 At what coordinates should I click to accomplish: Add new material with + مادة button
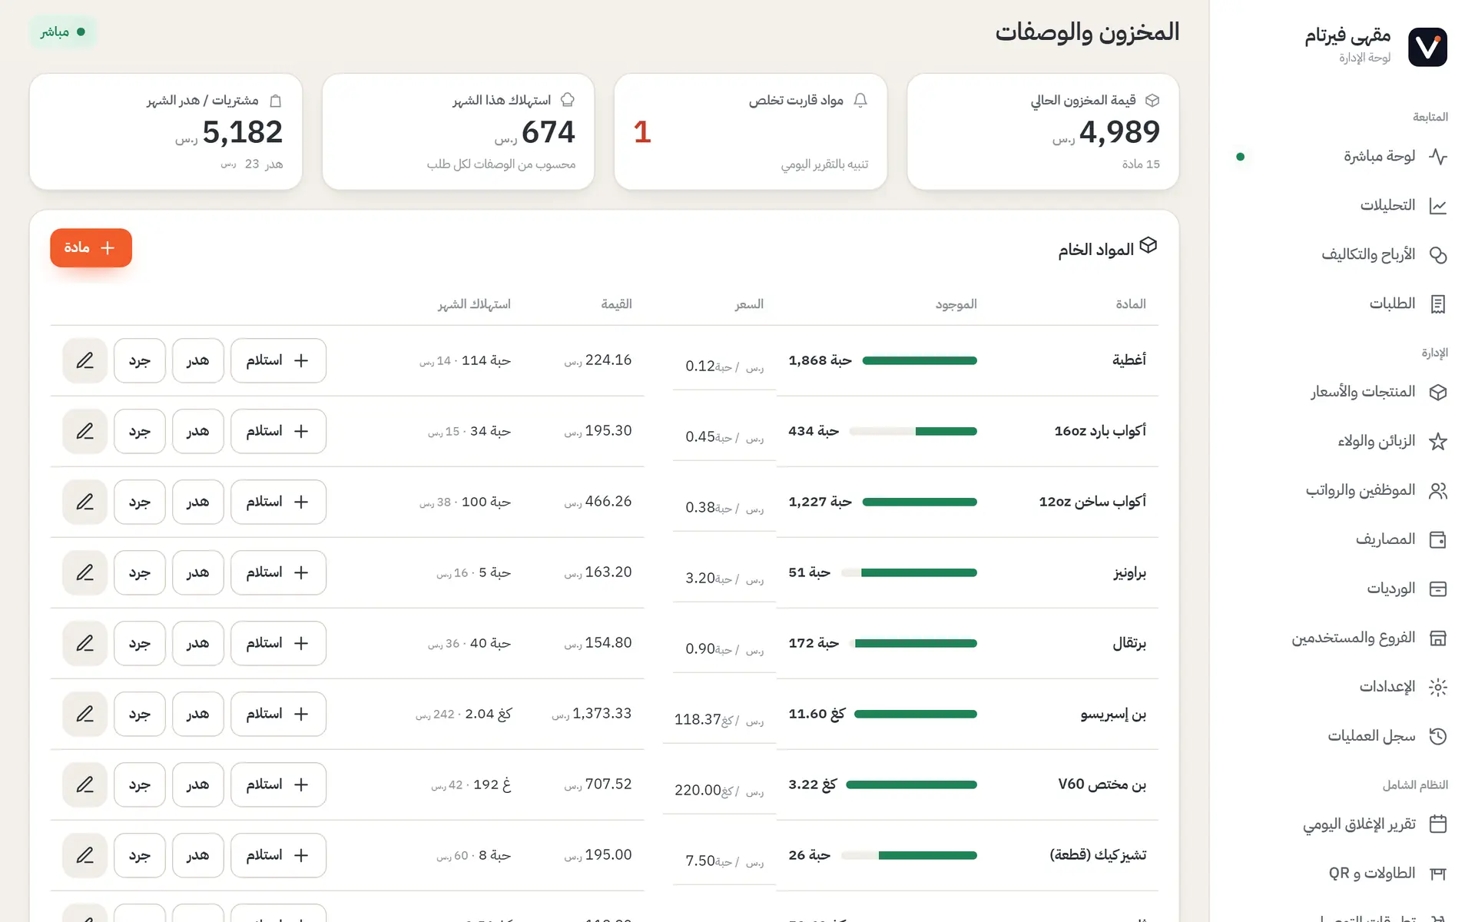91,247
